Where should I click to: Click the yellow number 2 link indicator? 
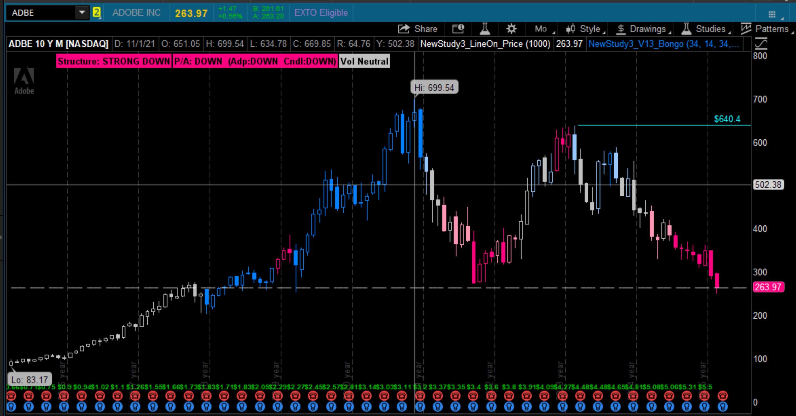pos(96,13)
